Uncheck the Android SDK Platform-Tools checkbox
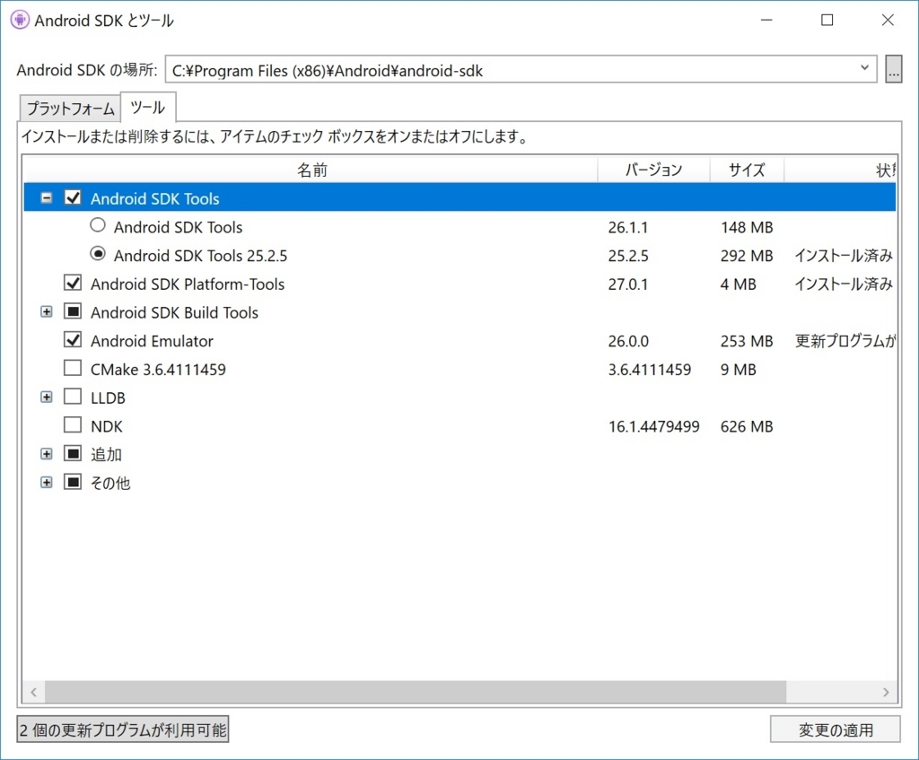The height and width of the screenshot is (760, 919). (x=73, y=283)
